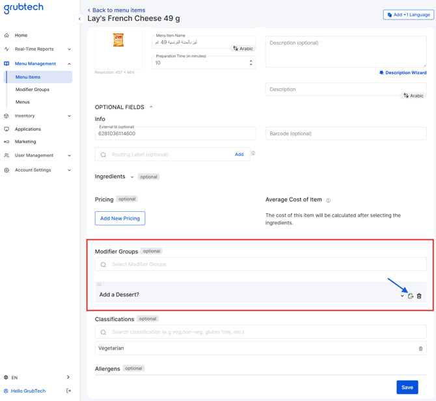Expand the Inventory chevron
The height and width of the screenshot is (401, 436).
(x=69, y=116)
